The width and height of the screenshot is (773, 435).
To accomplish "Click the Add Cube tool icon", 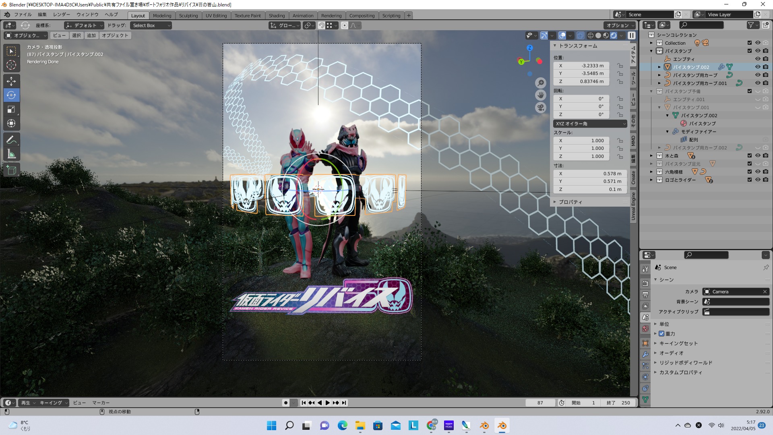I will pos(11,170).
